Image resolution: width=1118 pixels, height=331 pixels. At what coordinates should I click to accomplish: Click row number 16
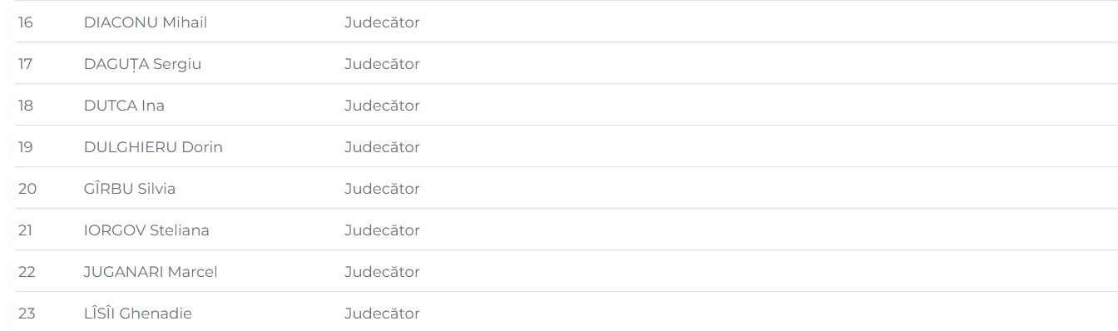pos(26,22)
